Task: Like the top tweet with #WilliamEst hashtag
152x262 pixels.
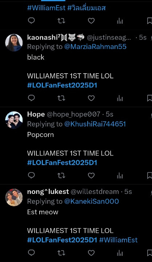Action: pos(91,21)
